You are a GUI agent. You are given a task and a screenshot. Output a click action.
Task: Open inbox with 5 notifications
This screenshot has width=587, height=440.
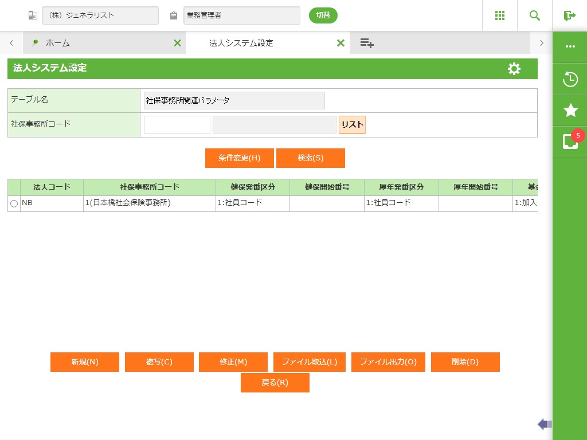[570, 142]
